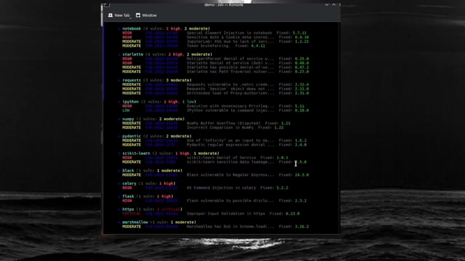
Task: Select the 'starlette' package name
Action: click(x=133, y=54)
